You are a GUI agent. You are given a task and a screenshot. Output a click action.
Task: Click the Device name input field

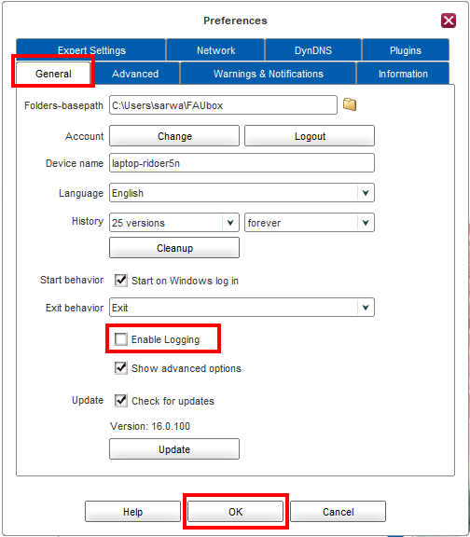pyautogui.click(x=242, y=163)
